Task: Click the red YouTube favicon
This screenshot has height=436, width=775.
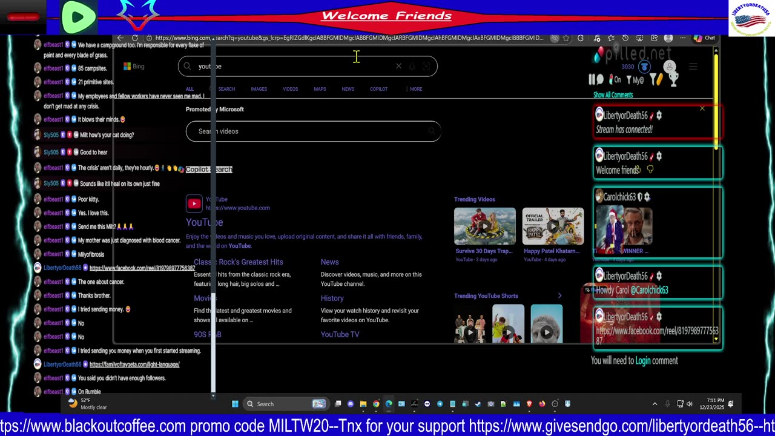Action: (194, 203)
